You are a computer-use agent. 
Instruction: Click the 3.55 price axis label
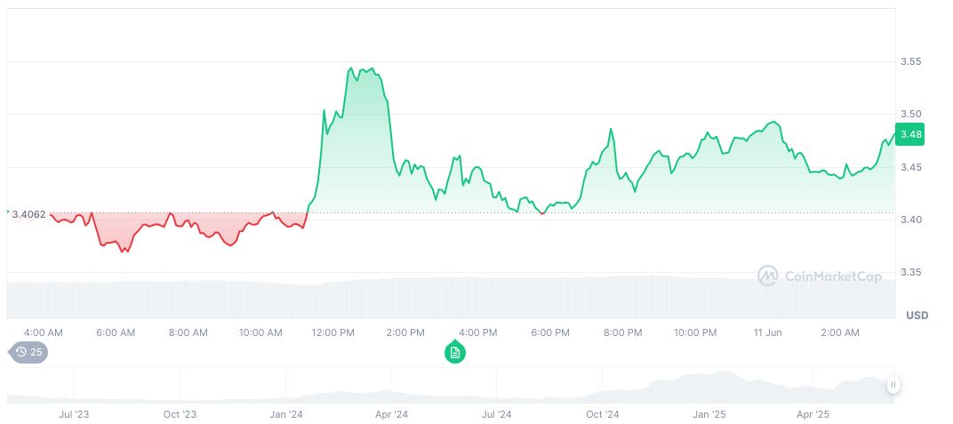pyautogui.click(x=911, y=61)
